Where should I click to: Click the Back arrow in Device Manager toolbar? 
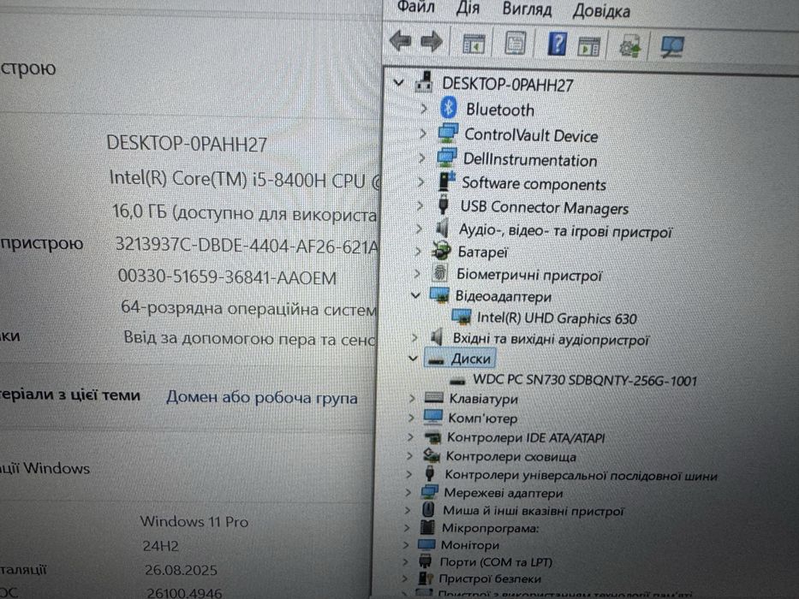click(x=400, y=41)
